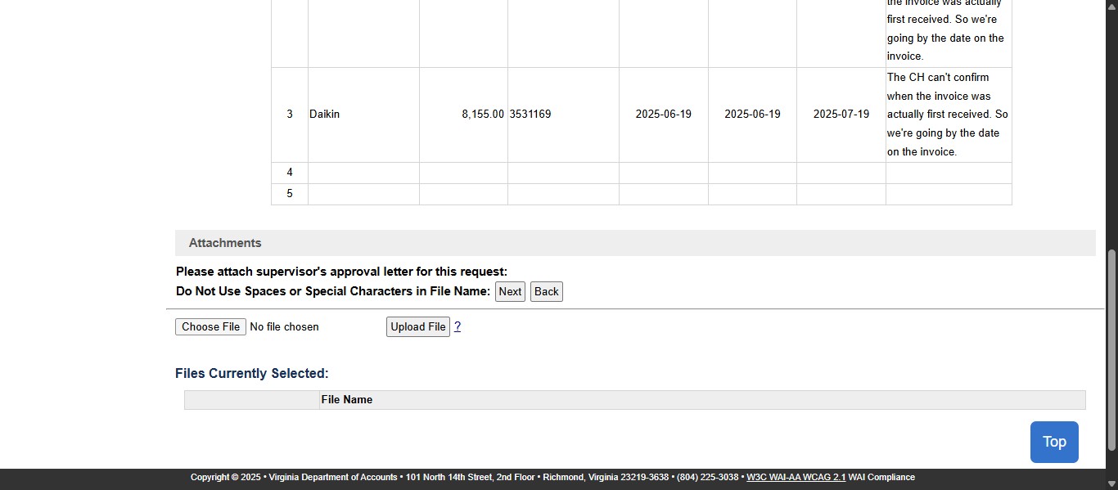Viewport: 1118px width, 490px height.
Task: Click the invoice date "2025-06-19" in row 3
Action: 663,114
